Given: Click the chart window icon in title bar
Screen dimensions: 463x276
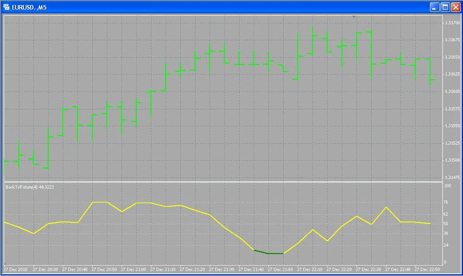Looking at the screenshot, I should pyautogui.click(x=6, y=7).
